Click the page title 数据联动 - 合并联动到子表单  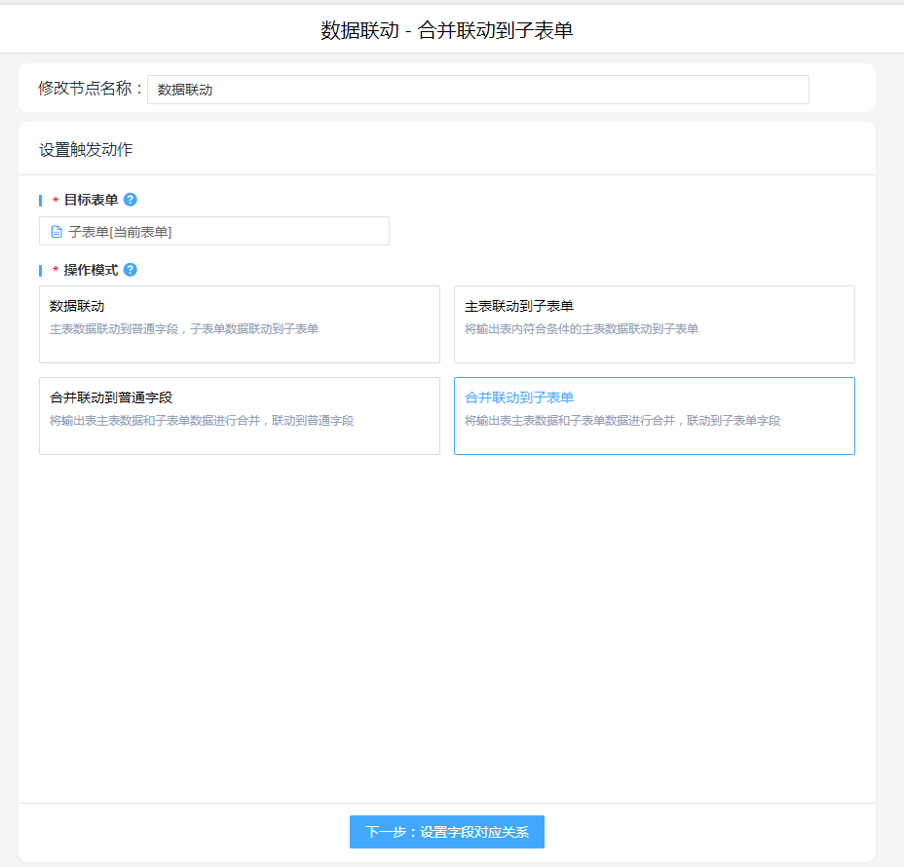point(447,30)
